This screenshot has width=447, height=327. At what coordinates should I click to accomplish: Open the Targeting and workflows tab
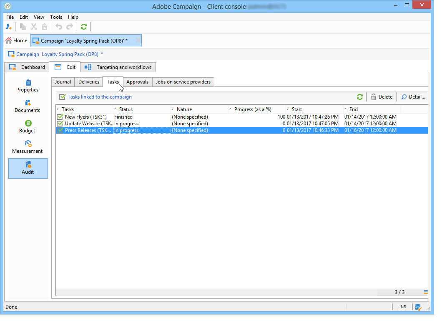point(118,67)
